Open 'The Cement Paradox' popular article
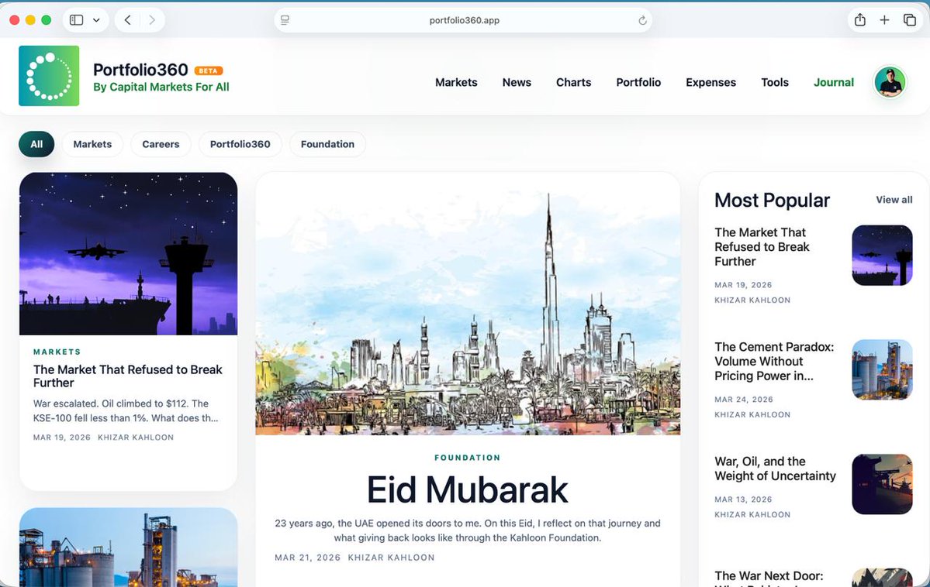This screenshot has width=930, height=587. tap(774, 362)
